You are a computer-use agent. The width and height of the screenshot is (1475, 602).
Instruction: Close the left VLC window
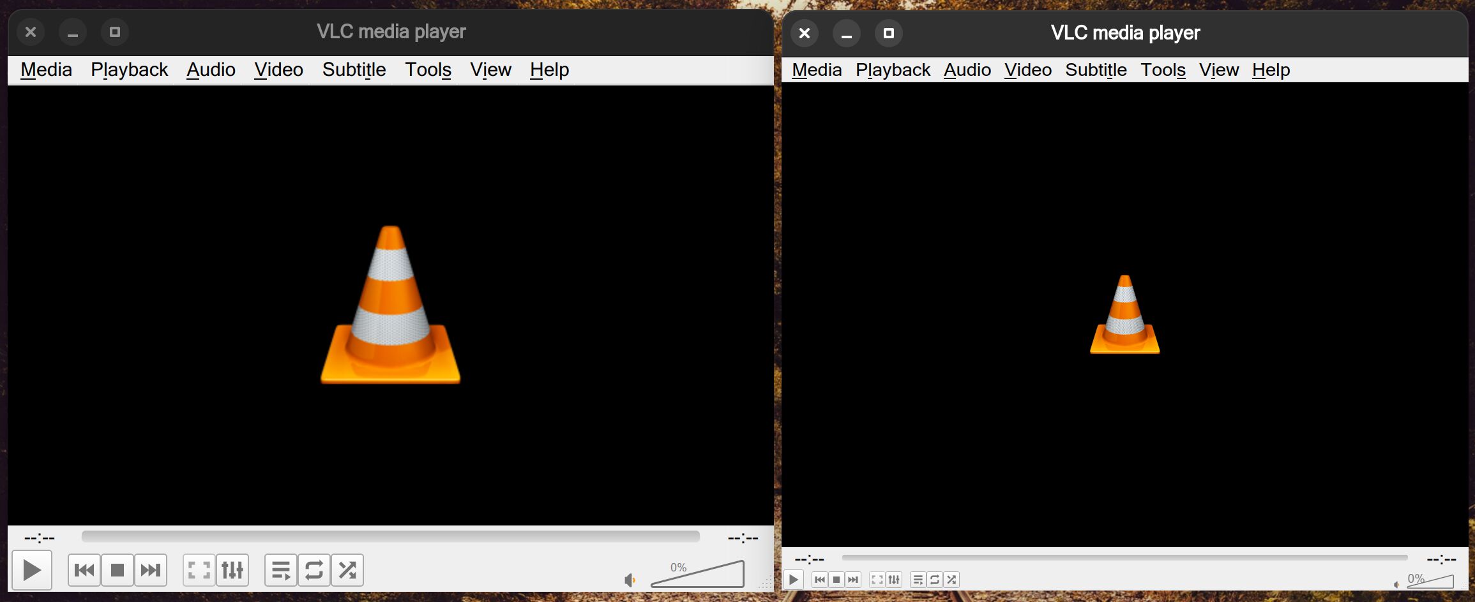click(31, 32)
